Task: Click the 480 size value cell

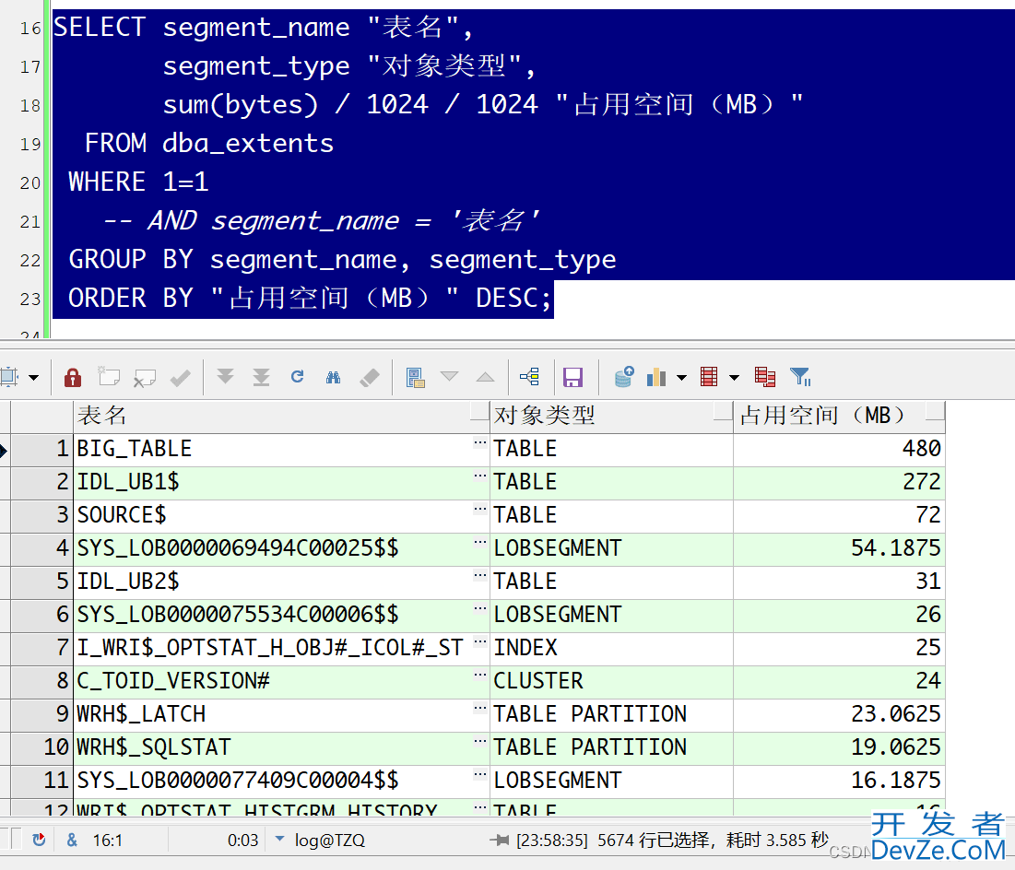Action: point(839,449)
